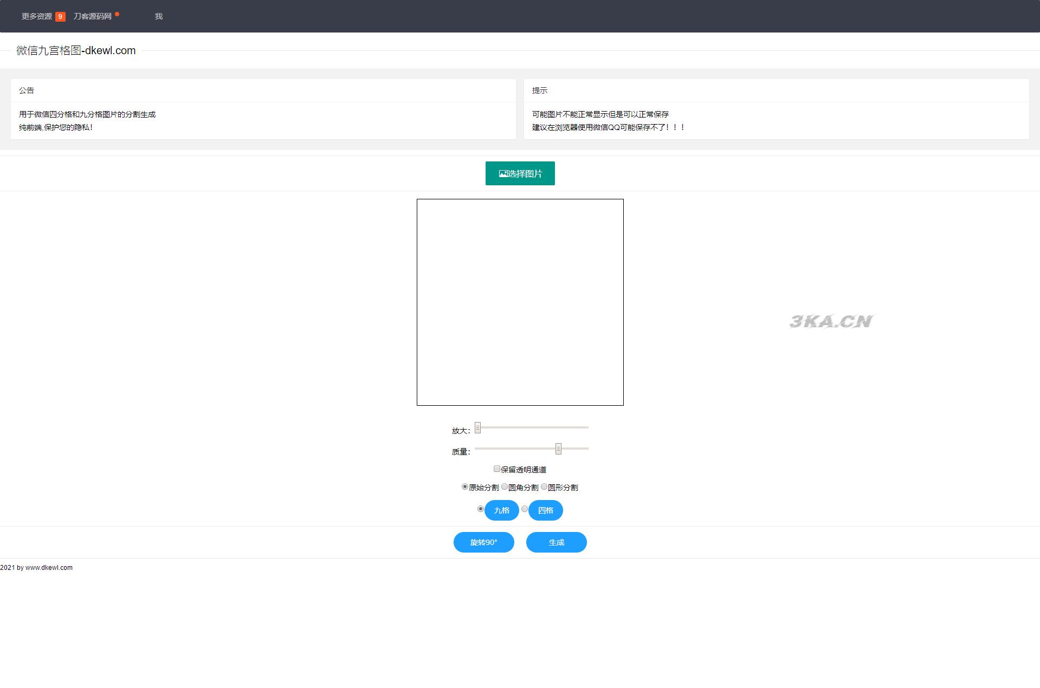Image resolution: width=1040 pixels, height=688 pixels.
Task: Click the blue 九格 button
Action: point(502,510)
